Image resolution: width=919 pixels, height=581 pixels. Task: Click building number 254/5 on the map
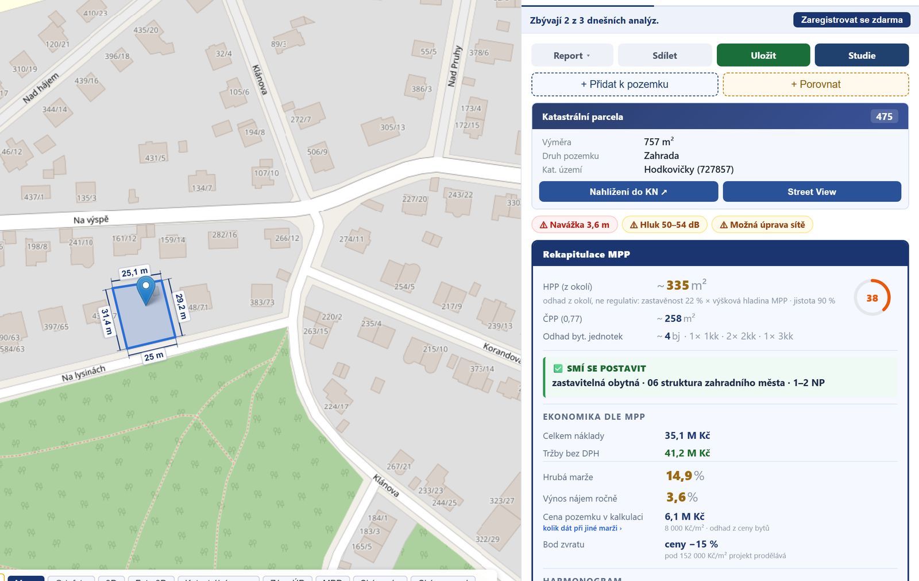pos(404,286)
